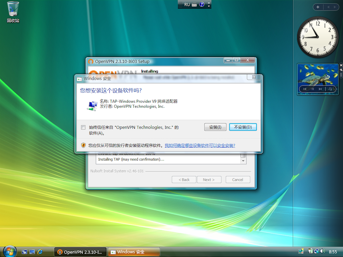The width and height of the screenshot is (343, 257).
Task: Click 安装(I) install button
Action: (x=215, y=127)
